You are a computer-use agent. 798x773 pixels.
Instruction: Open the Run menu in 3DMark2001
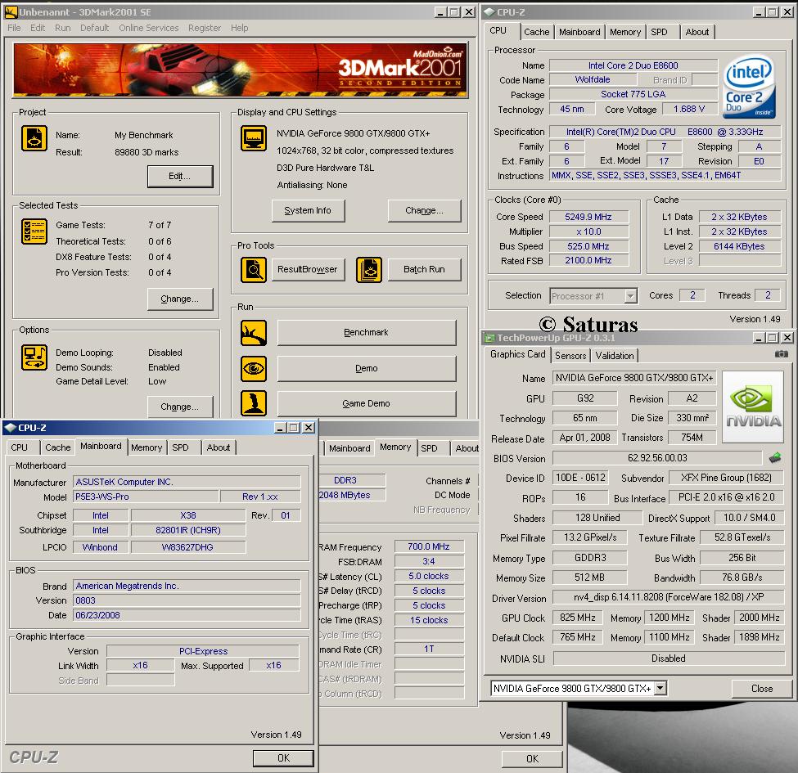point(62,28)
